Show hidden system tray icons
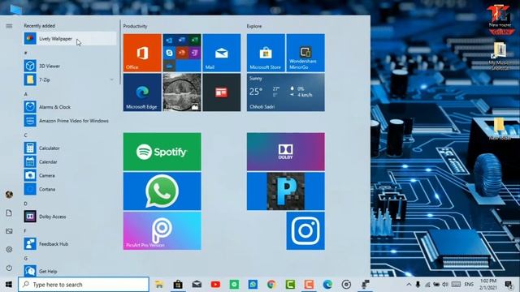The width and height of the screenshot is (520, 292). [x=409, y=285]
